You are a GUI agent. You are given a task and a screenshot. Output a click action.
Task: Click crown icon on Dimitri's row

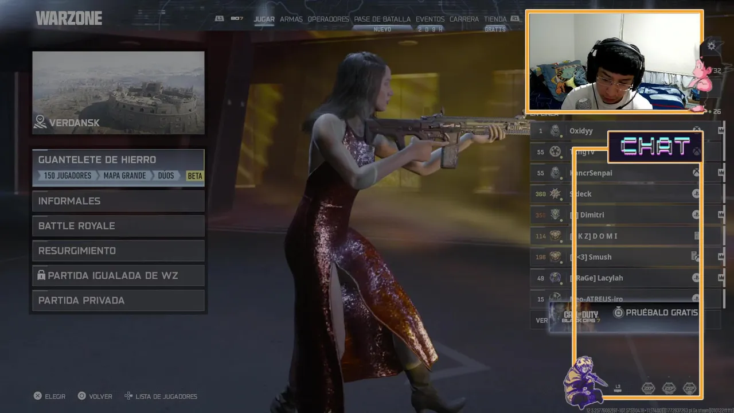721,215
